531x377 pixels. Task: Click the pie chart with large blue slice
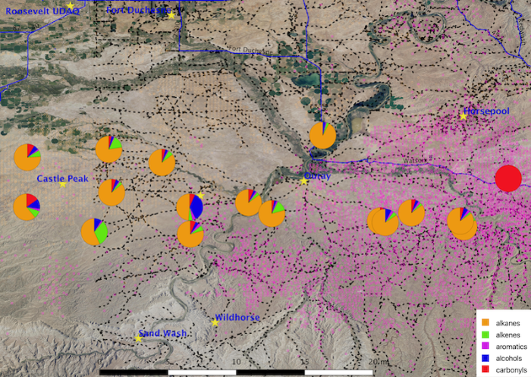(x=190, y=207)
